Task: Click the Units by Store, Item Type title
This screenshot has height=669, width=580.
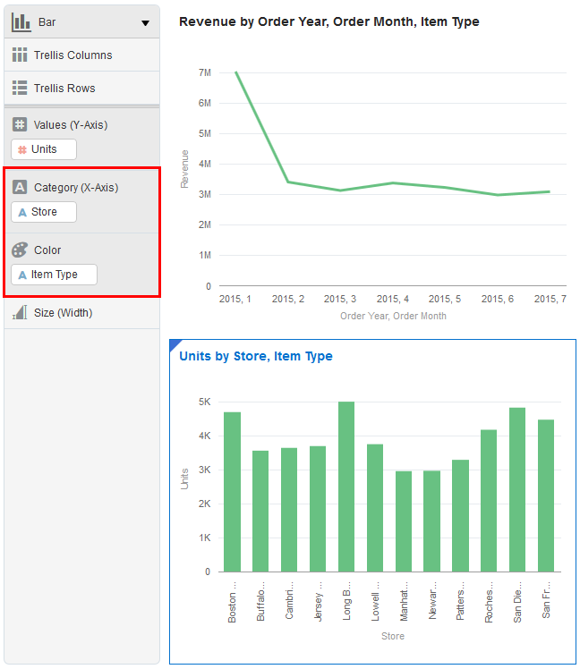Action: 255,356
